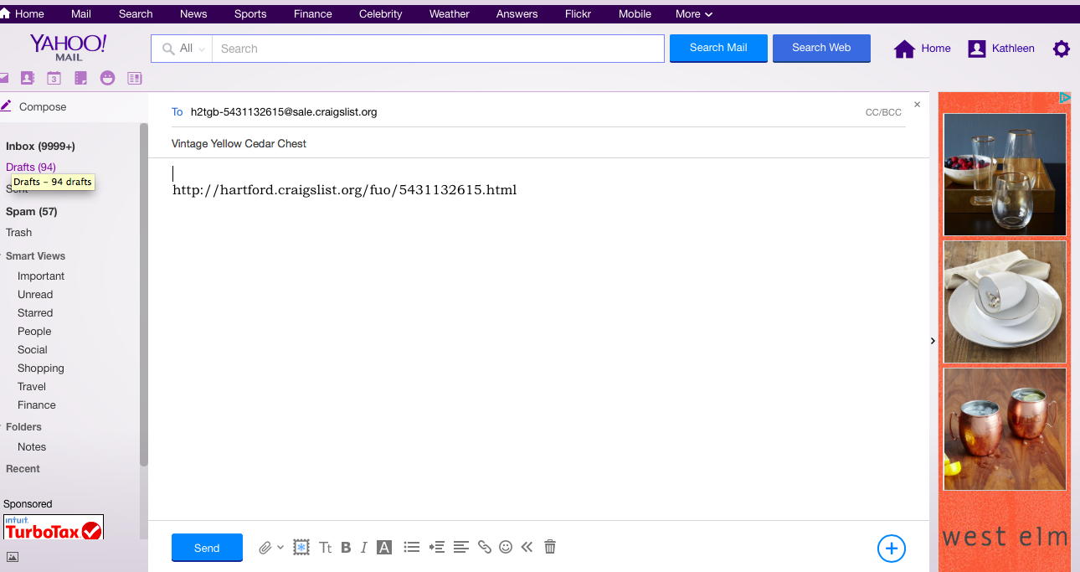
Task: Delete the draft with trash icon
Action: [550, 547]
